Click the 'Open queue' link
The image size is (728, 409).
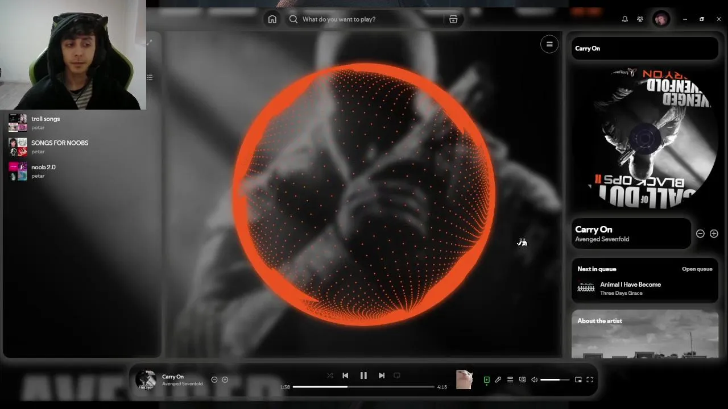click(x=697, y=269)
